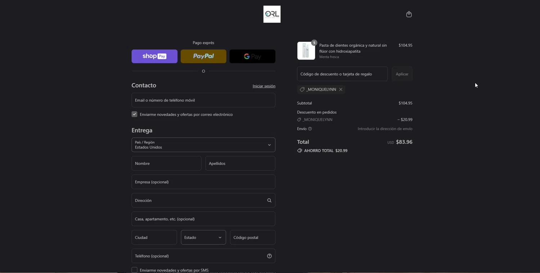The image size is (540, 273).
Task: Click the toothpaste product thumbnail
Action: point(306,51)
